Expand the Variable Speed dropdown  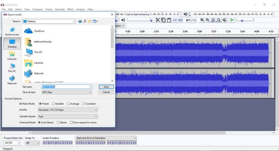point(68,116)
